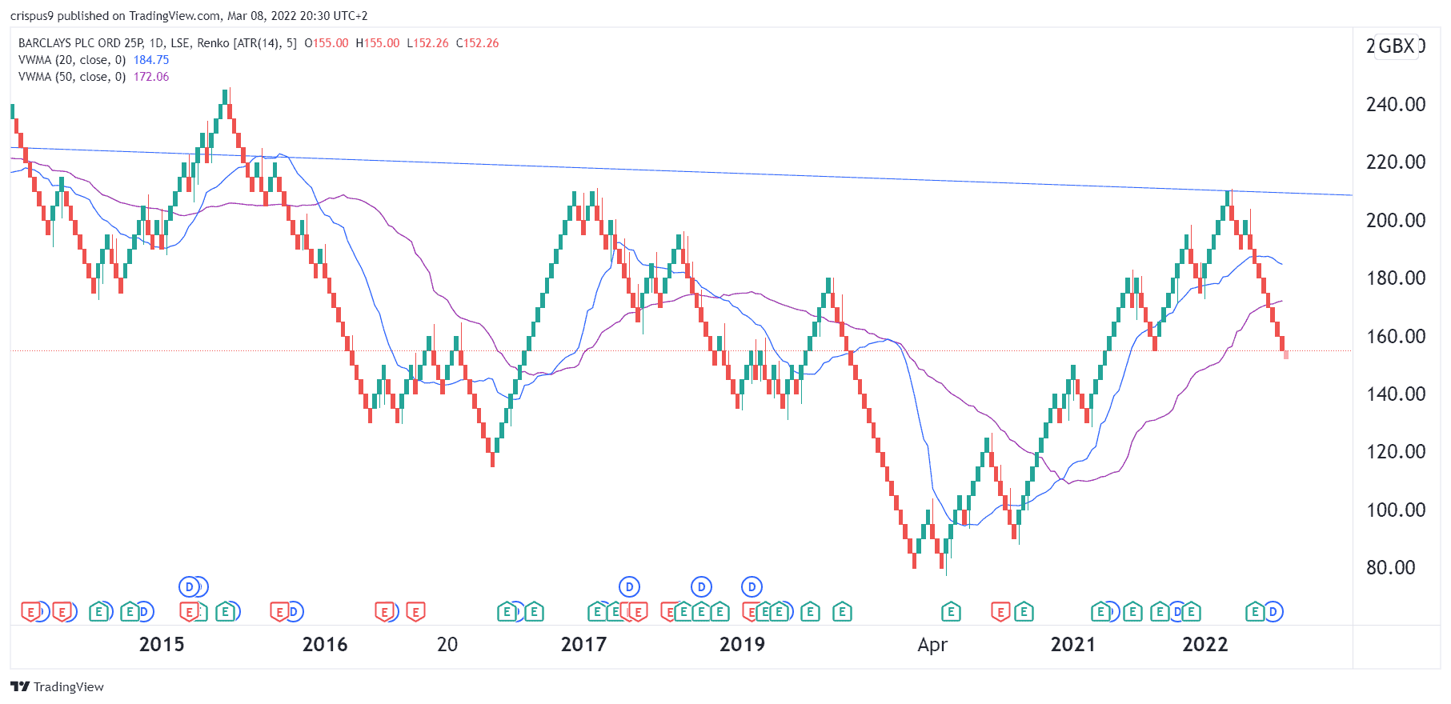Click the second red earnings marker from left
Screen dimensions: 1451x704
[62, 613]
